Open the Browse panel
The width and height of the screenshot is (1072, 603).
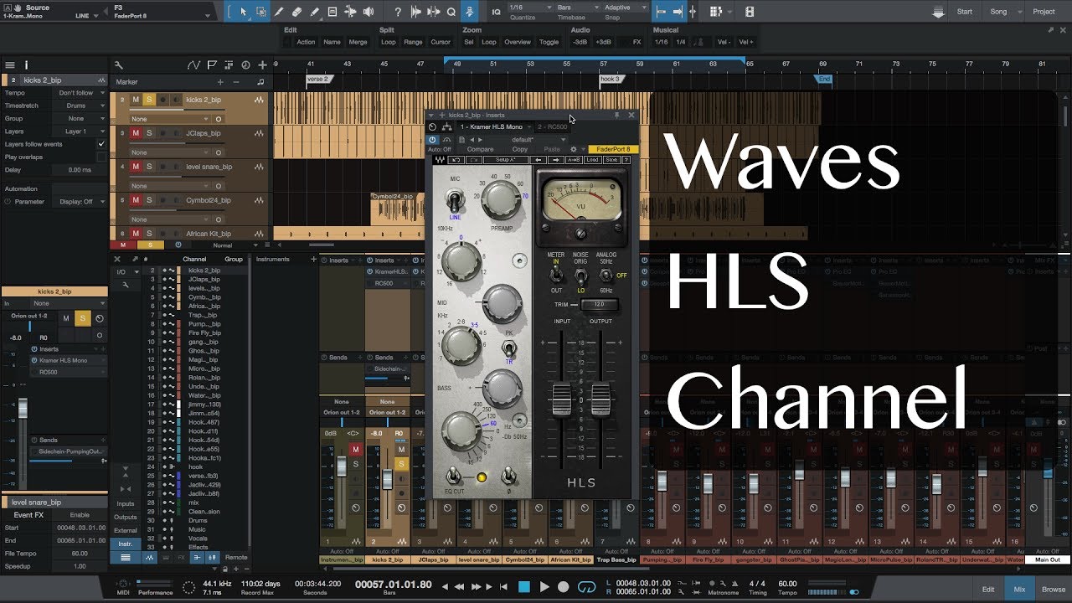[1054, 590]
